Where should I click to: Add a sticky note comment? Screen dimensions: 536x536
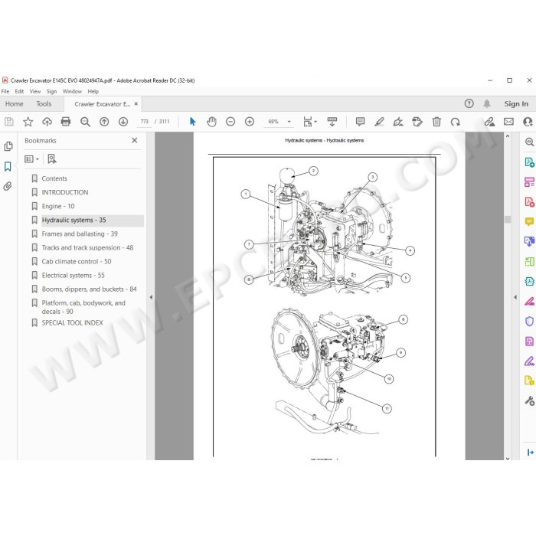[360, 122]
